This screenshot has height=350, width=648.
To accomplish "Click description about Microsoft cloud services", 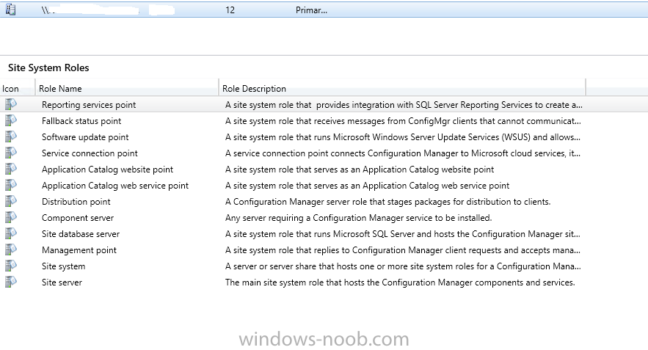I will point(402,153).
